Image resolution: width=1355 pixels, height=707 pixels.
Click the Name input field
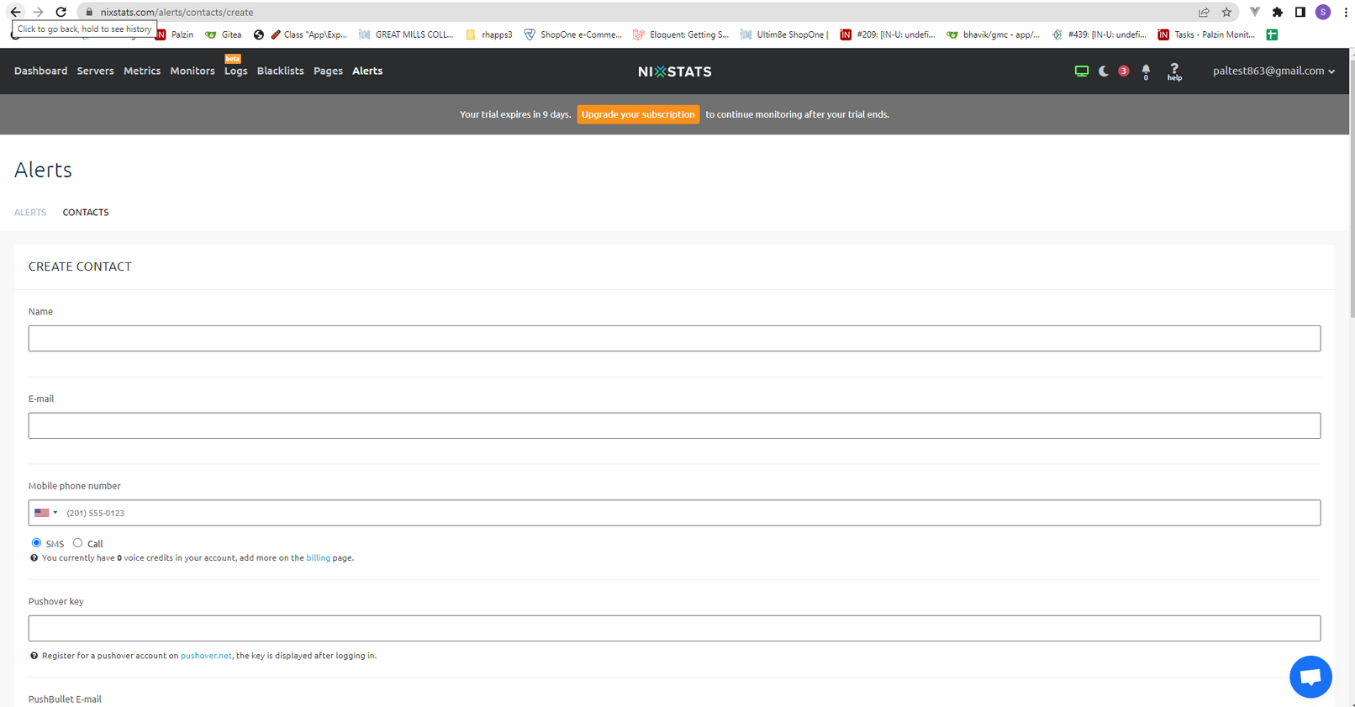[x=674, y=339]
